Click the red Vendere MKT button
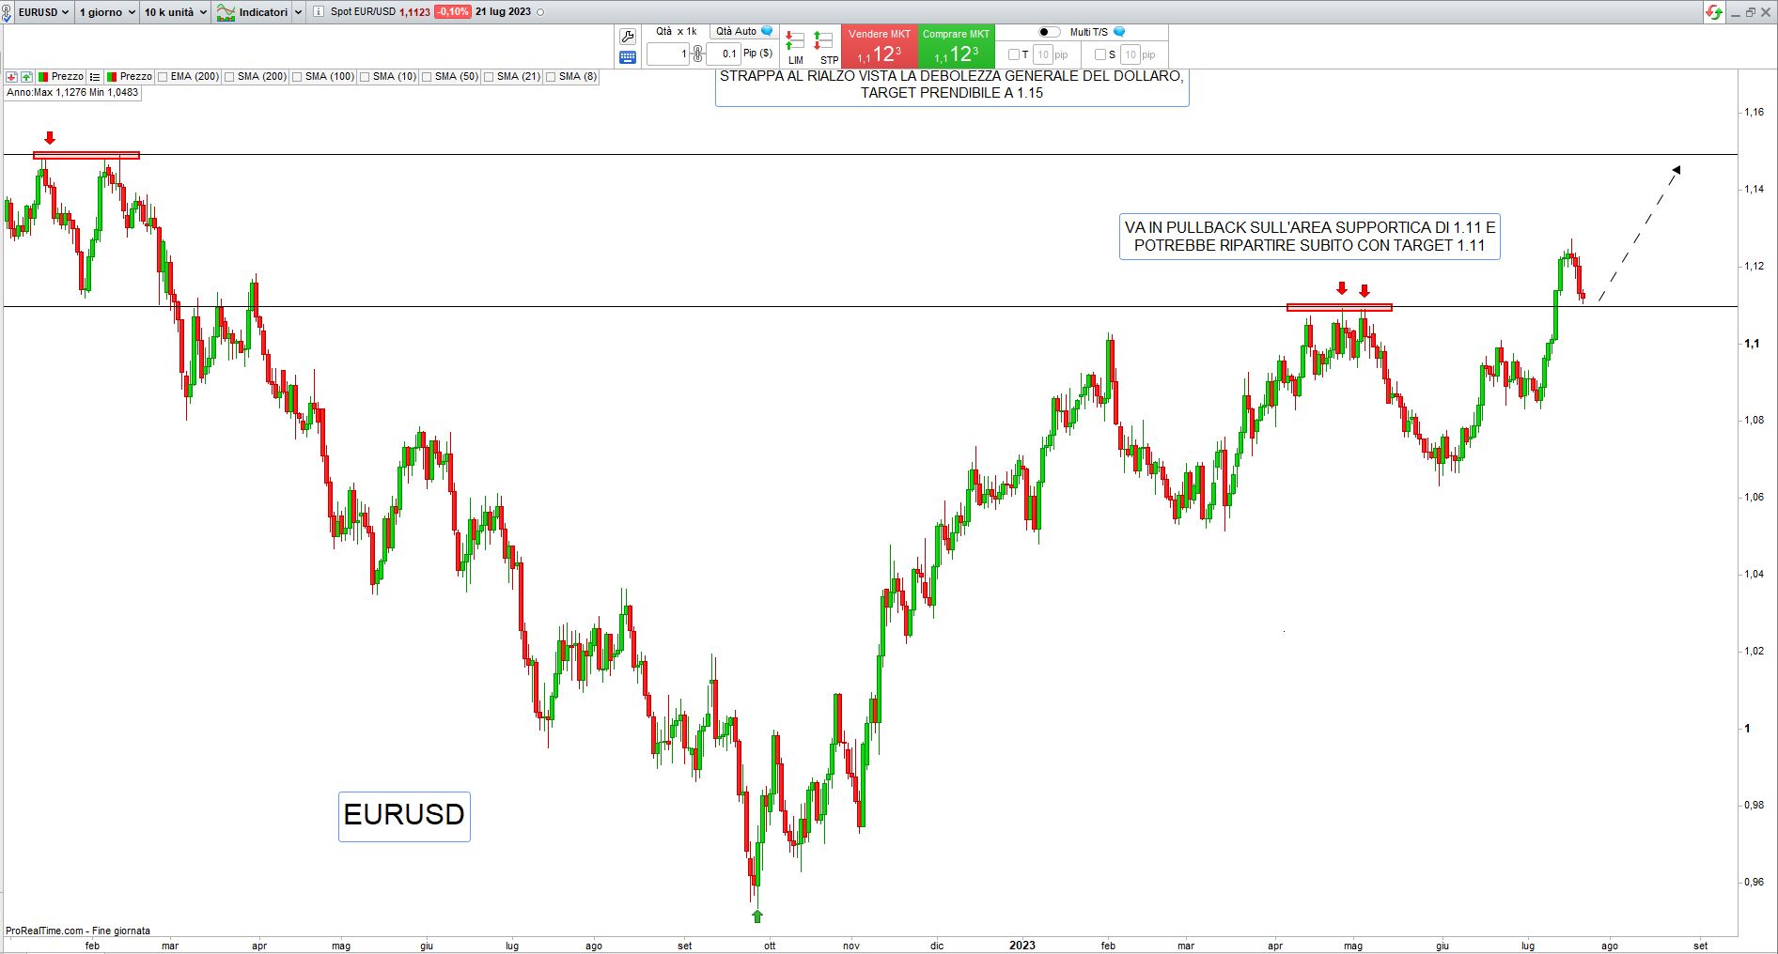Viewport: 1778px width, 954px height. (879, 47)
